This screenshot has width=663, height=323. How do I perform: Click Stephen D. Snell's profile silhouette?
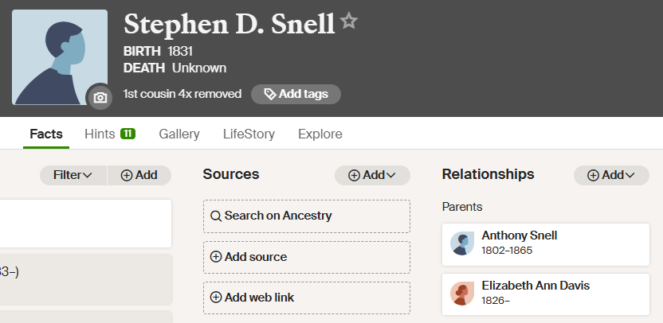pyautogui.click(x=60, y=57)
